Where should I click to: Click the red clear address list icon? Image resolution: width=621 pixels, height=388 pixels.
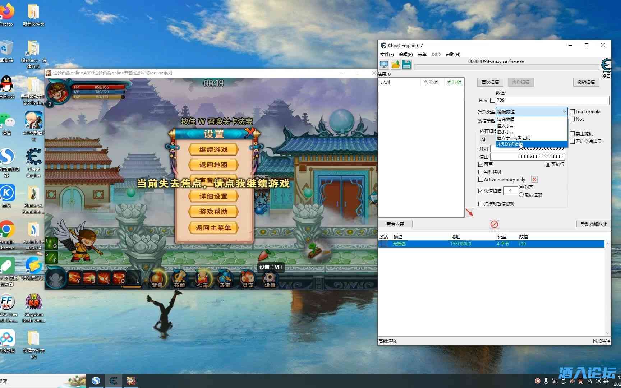pos(494,224)
